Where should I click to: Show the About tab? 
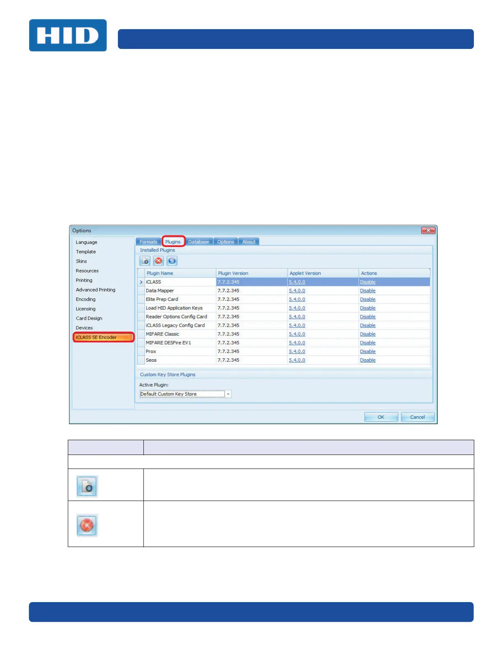pyautogui.click(x=249, y=242)
